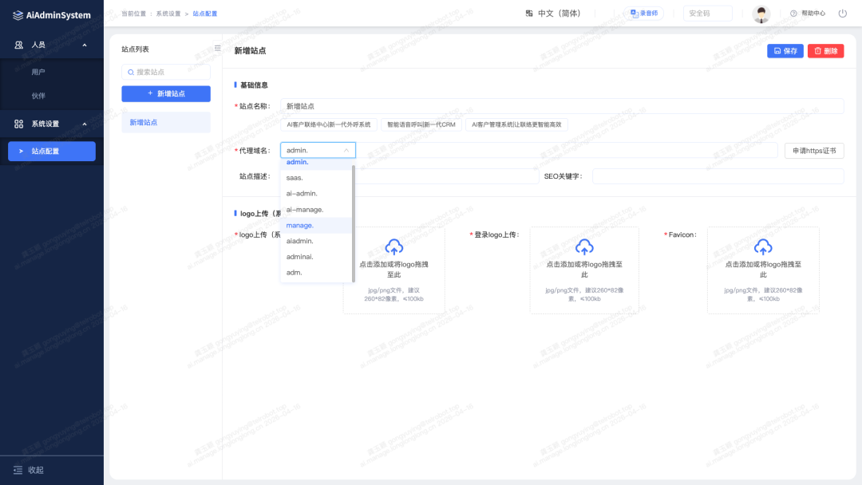Click the AiAdminSystem logo icon
The height and width of the screenshot is (485, 862).
pyautogui.click(x=18, y=15)
